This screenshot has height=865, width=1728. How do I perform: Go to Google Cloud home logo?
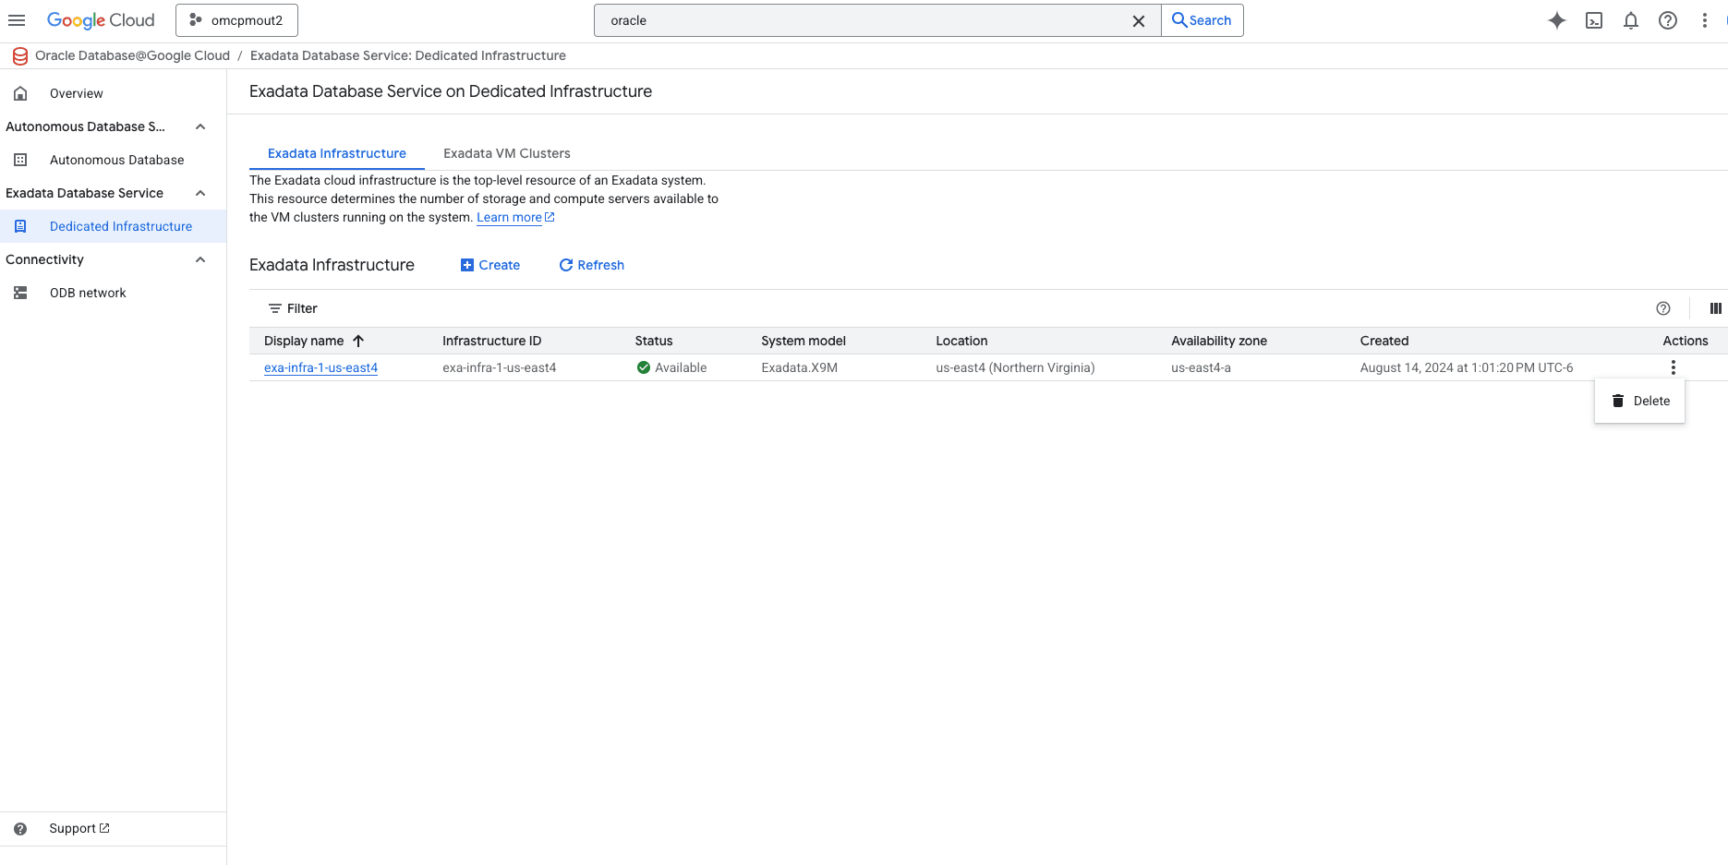(x=101, y=20)
